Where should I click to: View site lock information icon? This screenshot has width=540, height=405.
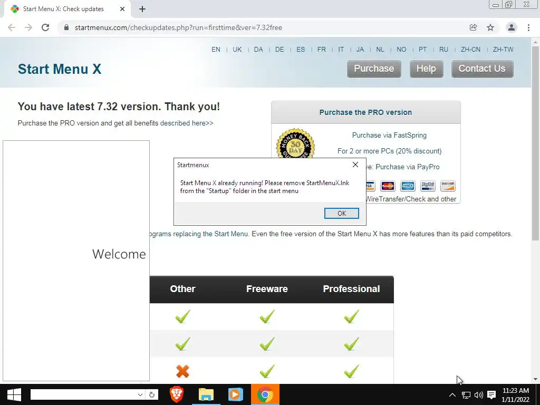point(66,27)
